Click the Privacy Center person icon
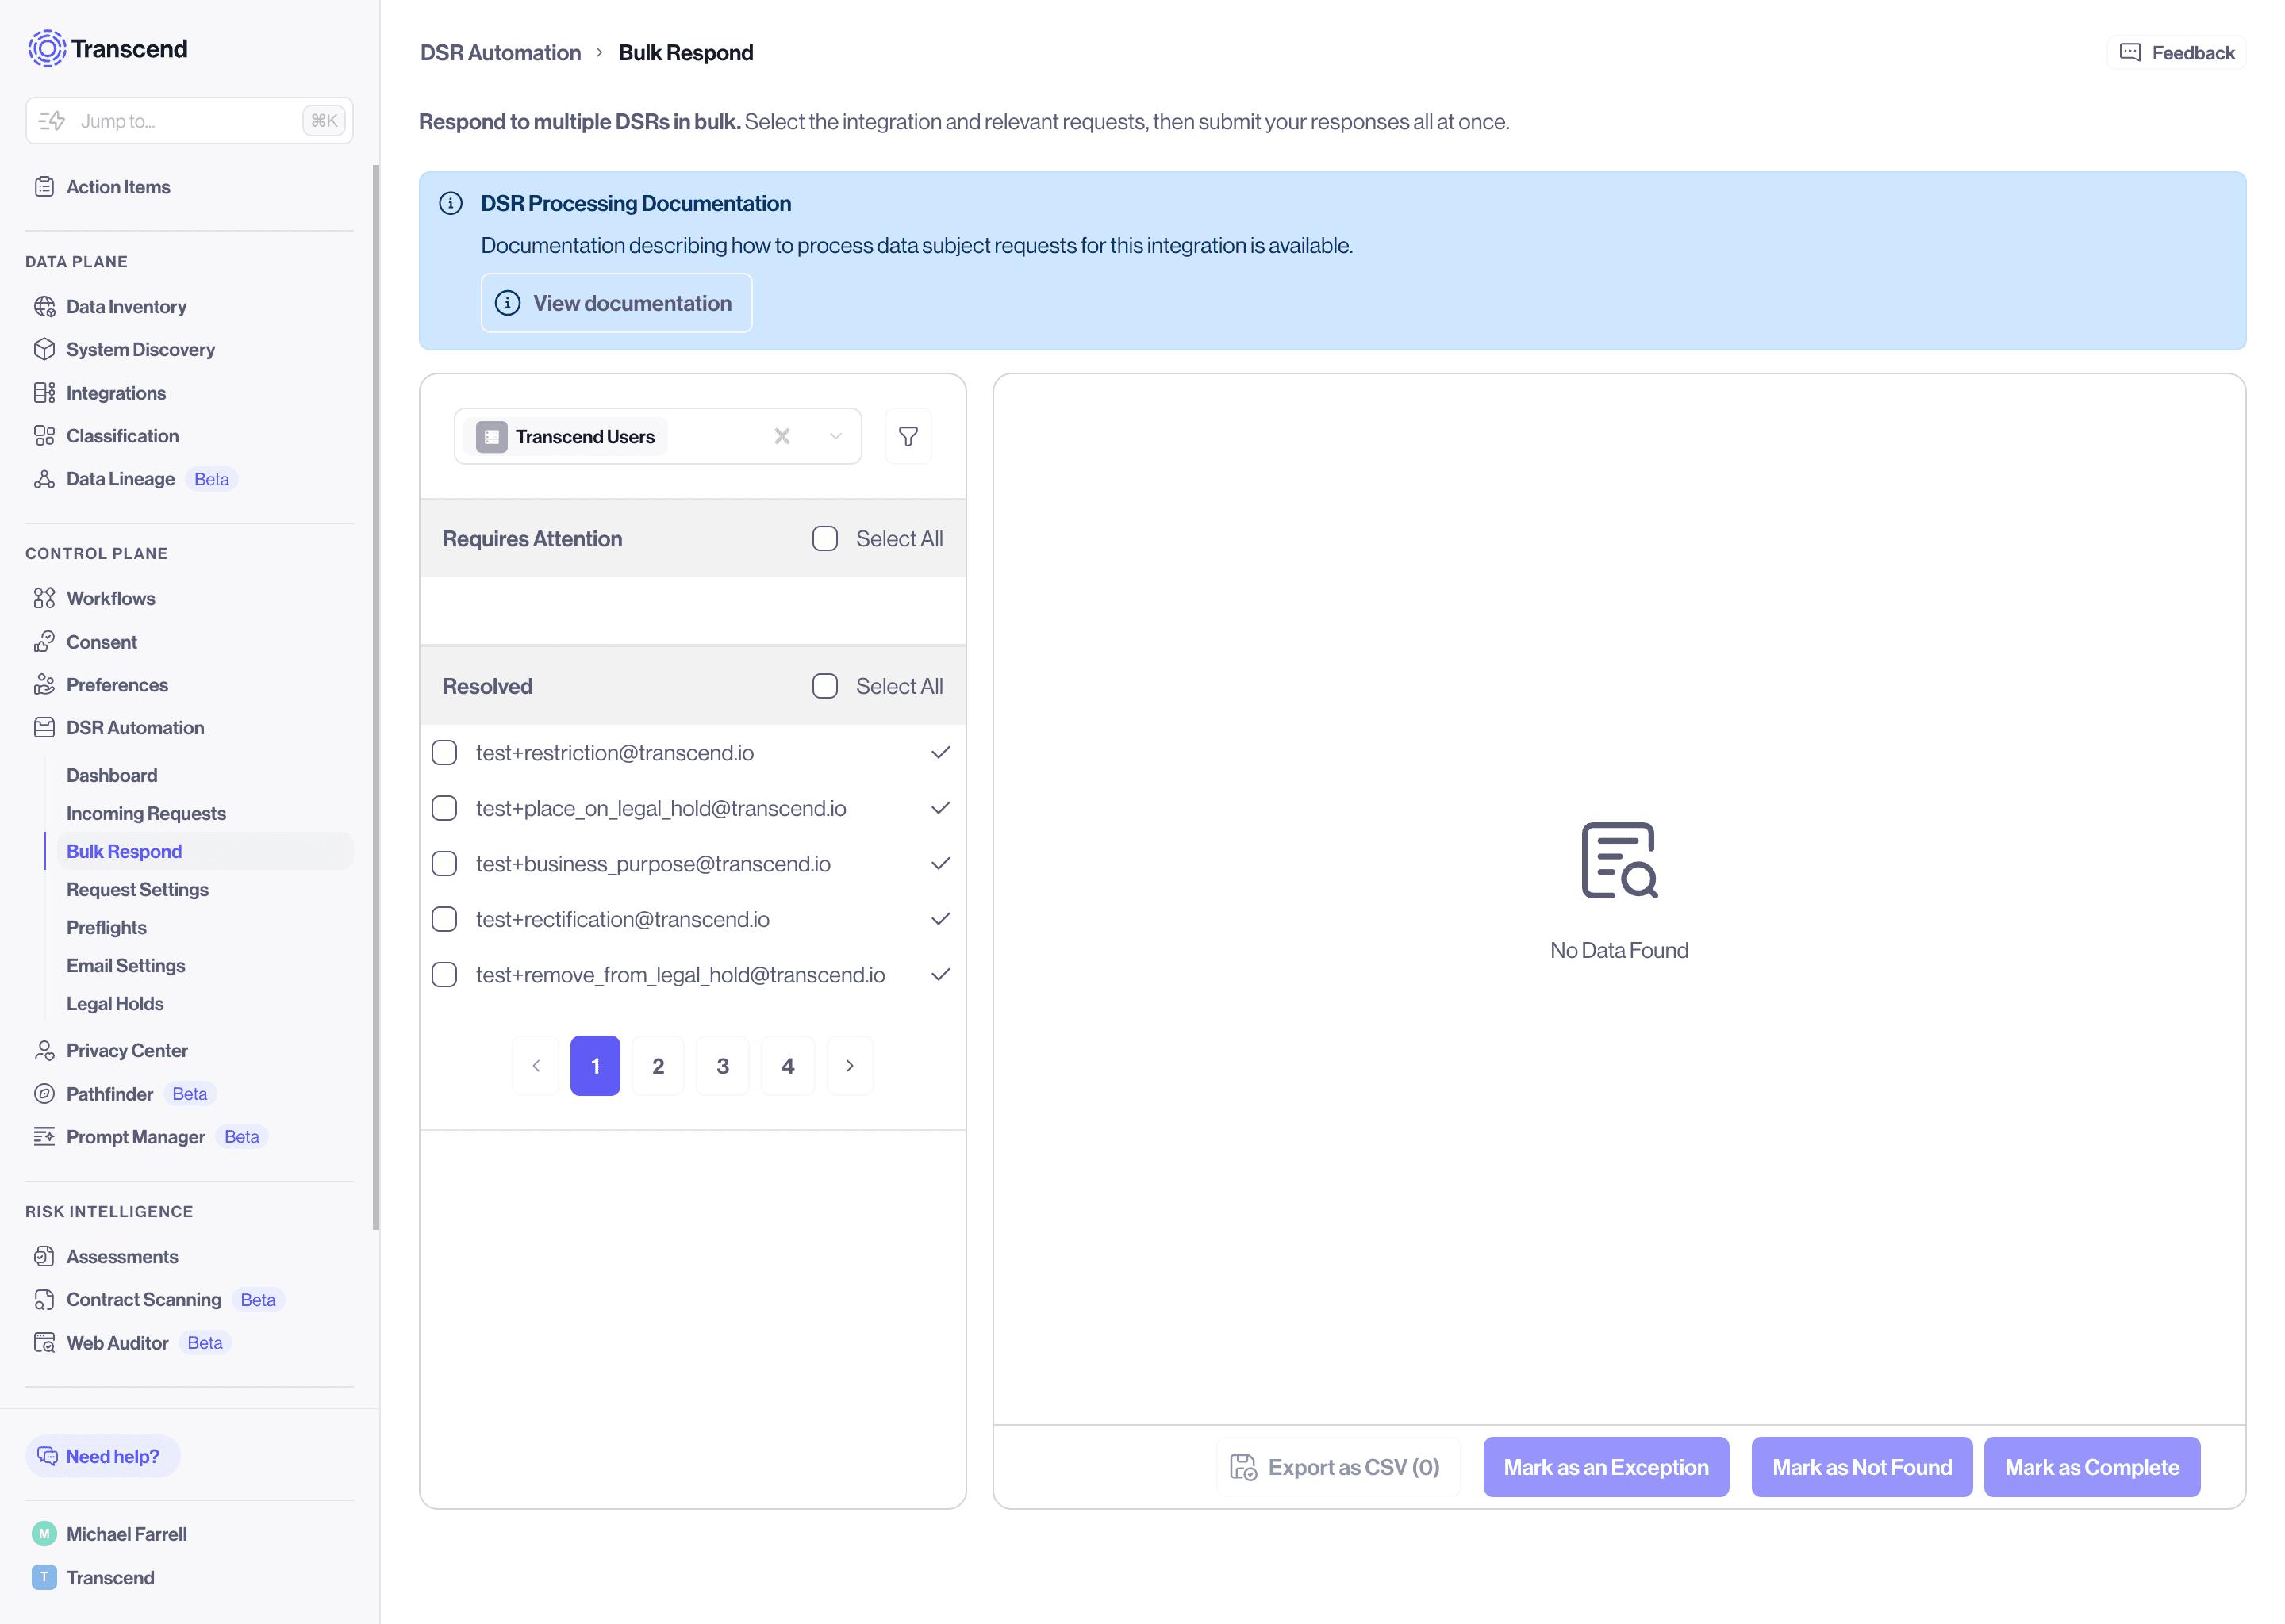The height and width of the screenshot is (1624, 2285). (44, 1050)
